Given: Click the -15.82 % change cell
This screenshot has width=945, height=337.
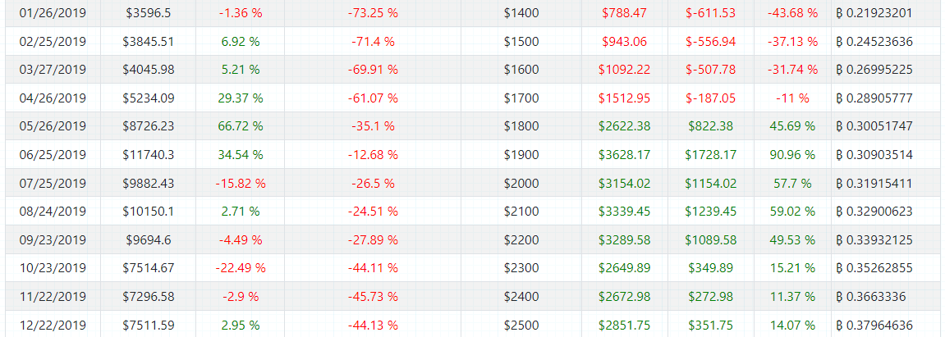Looking at the screenshot, I should [x=241, y=184].
